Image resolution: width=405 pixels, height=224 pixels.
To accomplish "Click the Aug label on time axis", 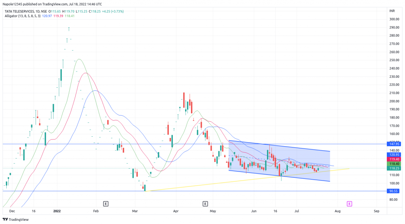I will pyautogui.click(x=338, y=211).
